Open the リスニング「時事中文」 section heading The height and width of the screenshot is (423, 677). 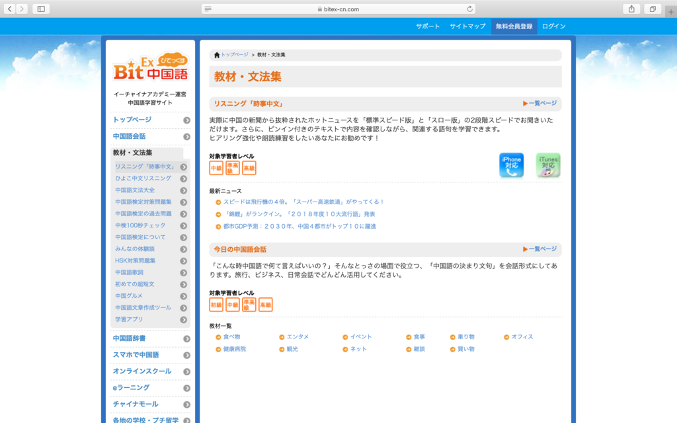point(249,104)
